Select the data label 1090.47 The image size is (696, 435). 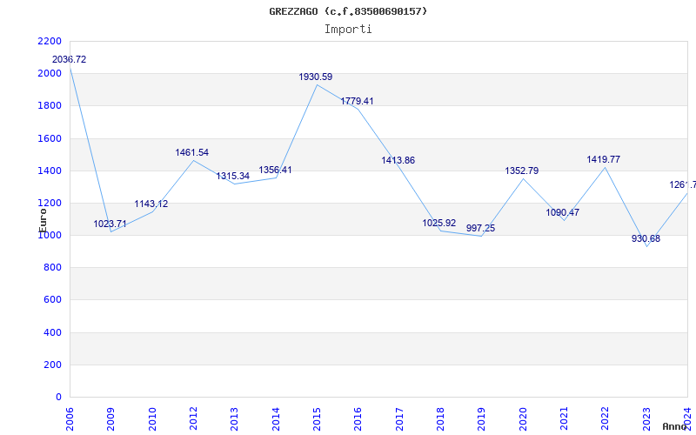[562, 212]
